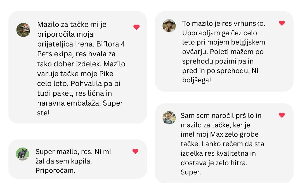
Task: Select the man's profile photo beside the Max review
Action: [x=169, y=118]
